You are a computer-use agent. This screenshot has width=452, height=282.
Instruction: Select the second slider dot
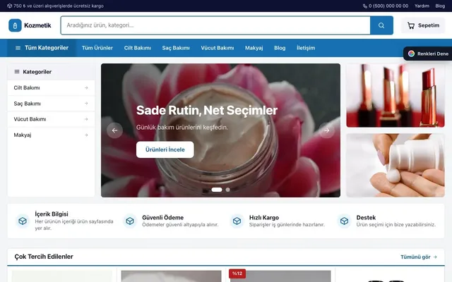pos(227,190)
